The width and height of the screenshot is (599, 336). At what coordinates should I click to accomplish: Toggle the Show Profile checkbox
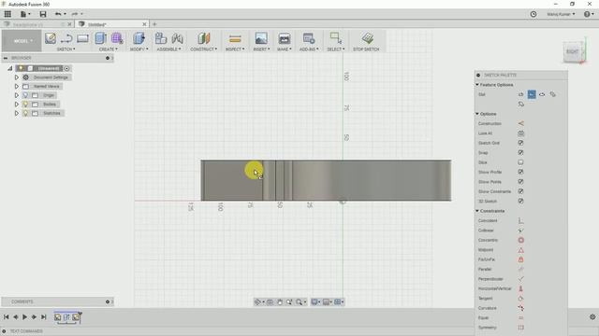[520, 172]
